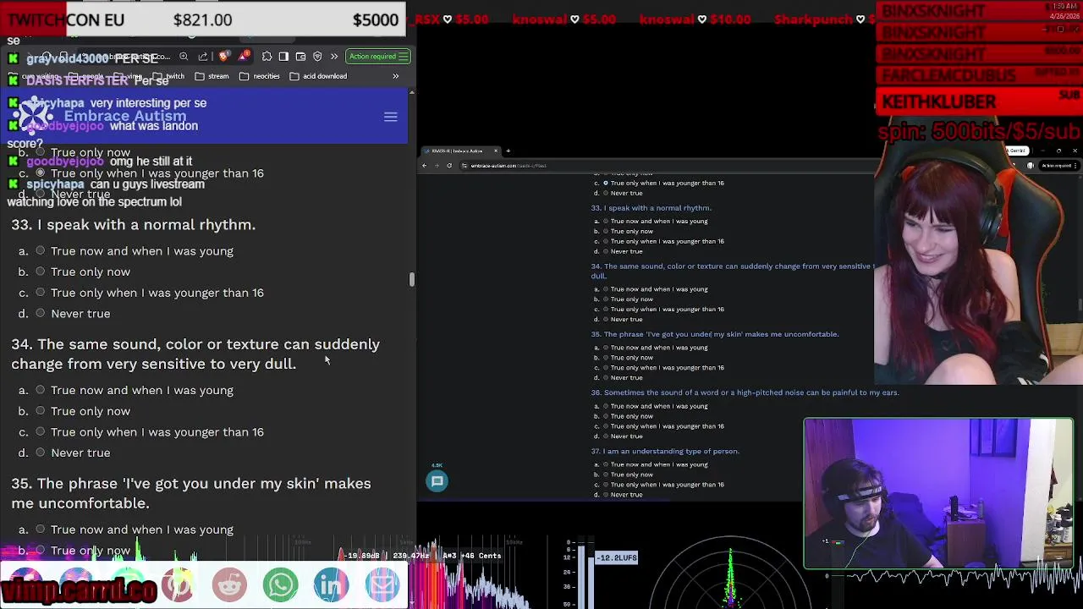
Task: Open the 'twitch' bookmarks folder
Action: pyautogui.click(x=168, y=76)
